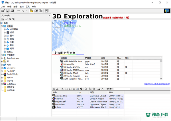
Task: Click the X delete icon in file toolbar
Action: pos(103,89)
